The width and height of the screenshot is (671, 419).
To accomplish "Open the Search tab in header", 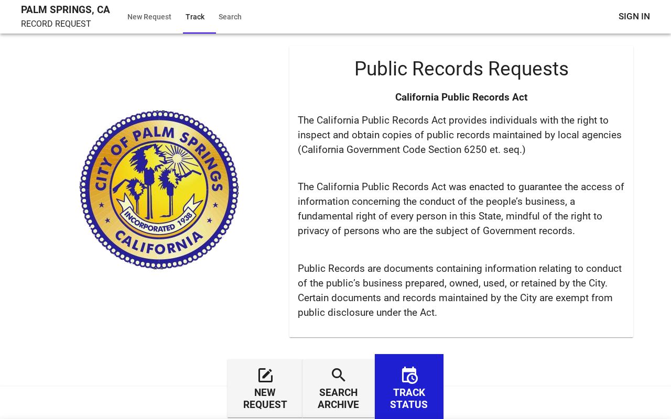I will (230, 17).
